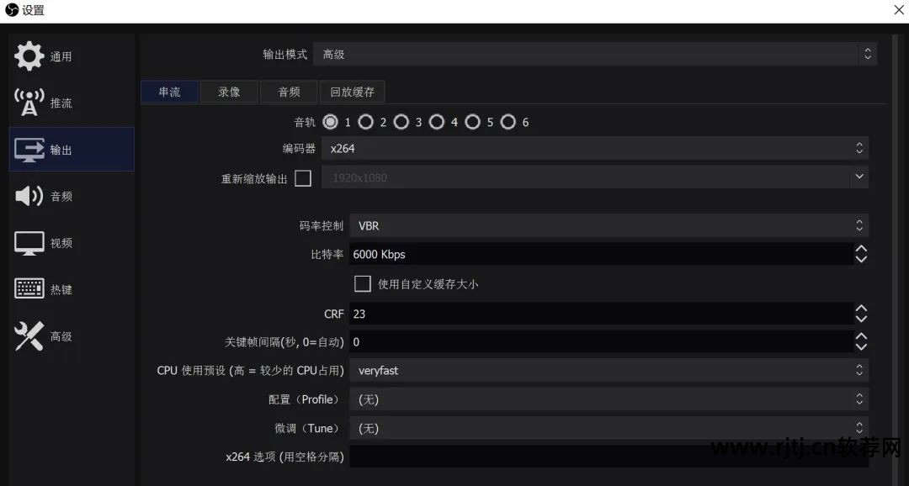Switch to the 录像 tab
The image size is (909, 486).
pyautogui.click(x=228, y=92)
